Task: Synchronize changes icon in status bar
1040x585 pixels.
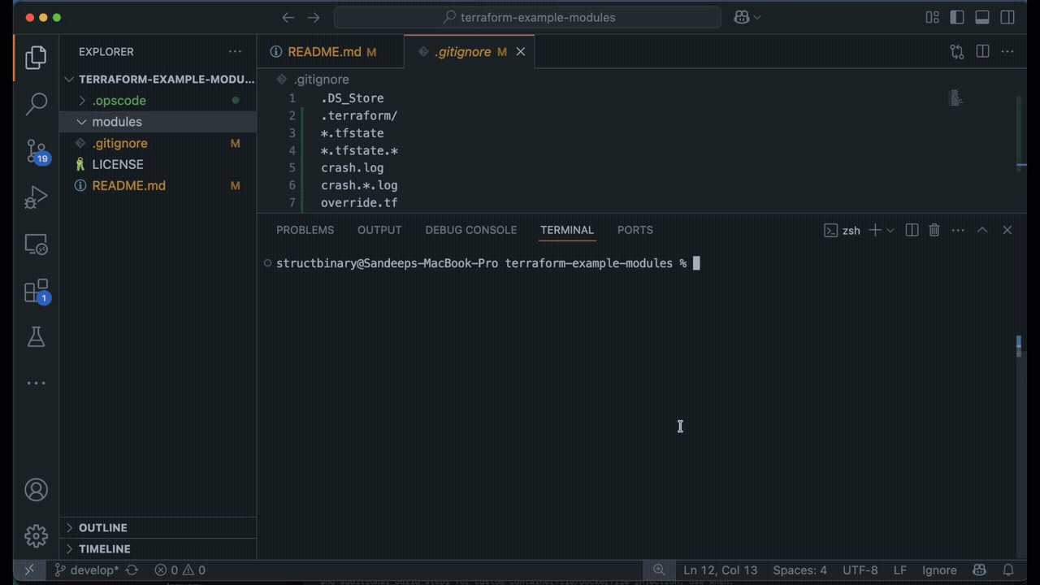Action: click(x=132, y=570)
